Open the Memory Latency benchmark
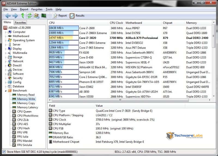 pyautogui.click(x=28, y=107)
